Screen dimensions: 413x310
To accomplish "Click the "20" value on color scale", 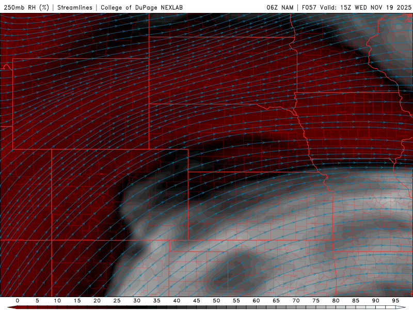I will 97,301.
